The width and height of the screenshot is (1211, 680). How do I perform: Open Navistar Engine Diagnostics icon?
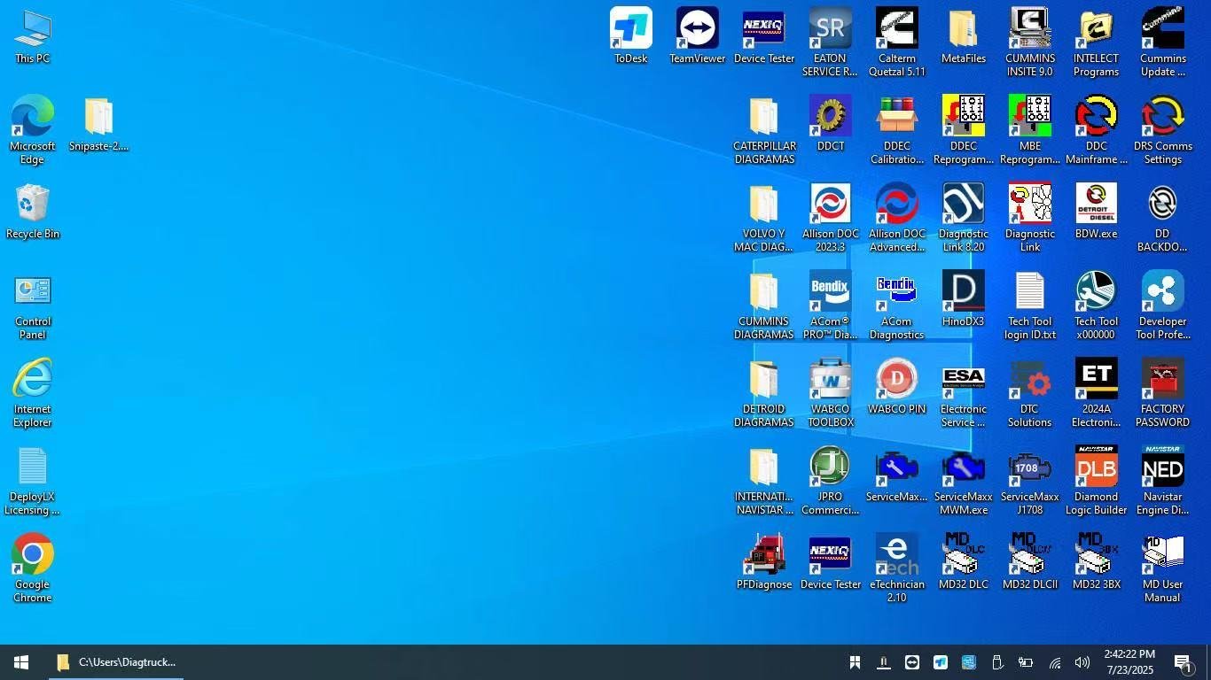pyautogui.click(x=1162, y=467)
